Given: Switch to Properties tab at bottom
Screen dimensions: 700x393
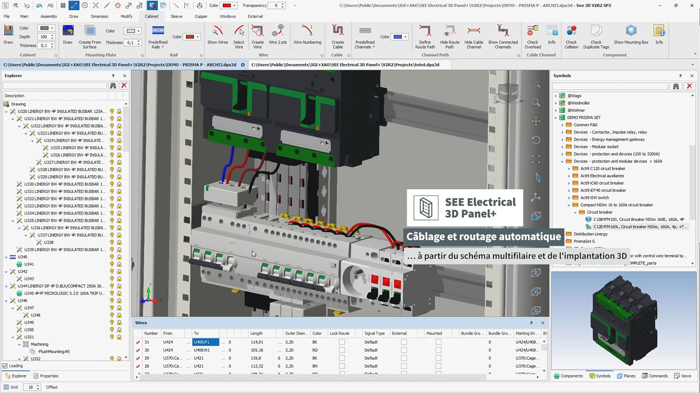Looking at the screenshot, I should pos(46,376).
